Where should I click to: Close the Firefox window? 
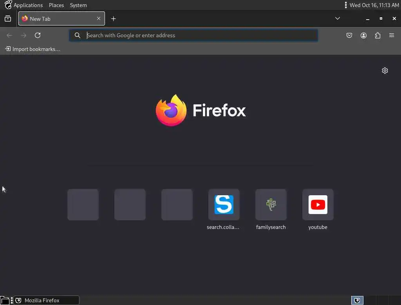394,18
